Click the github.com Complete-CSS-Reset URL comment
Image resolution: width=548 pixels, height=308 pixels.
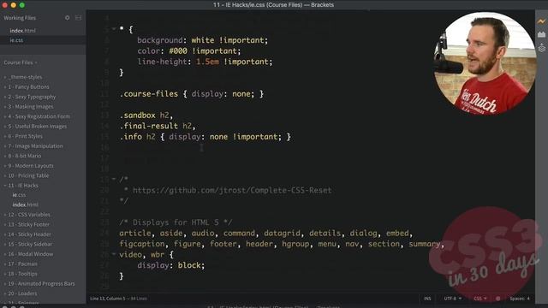(232, 190)
